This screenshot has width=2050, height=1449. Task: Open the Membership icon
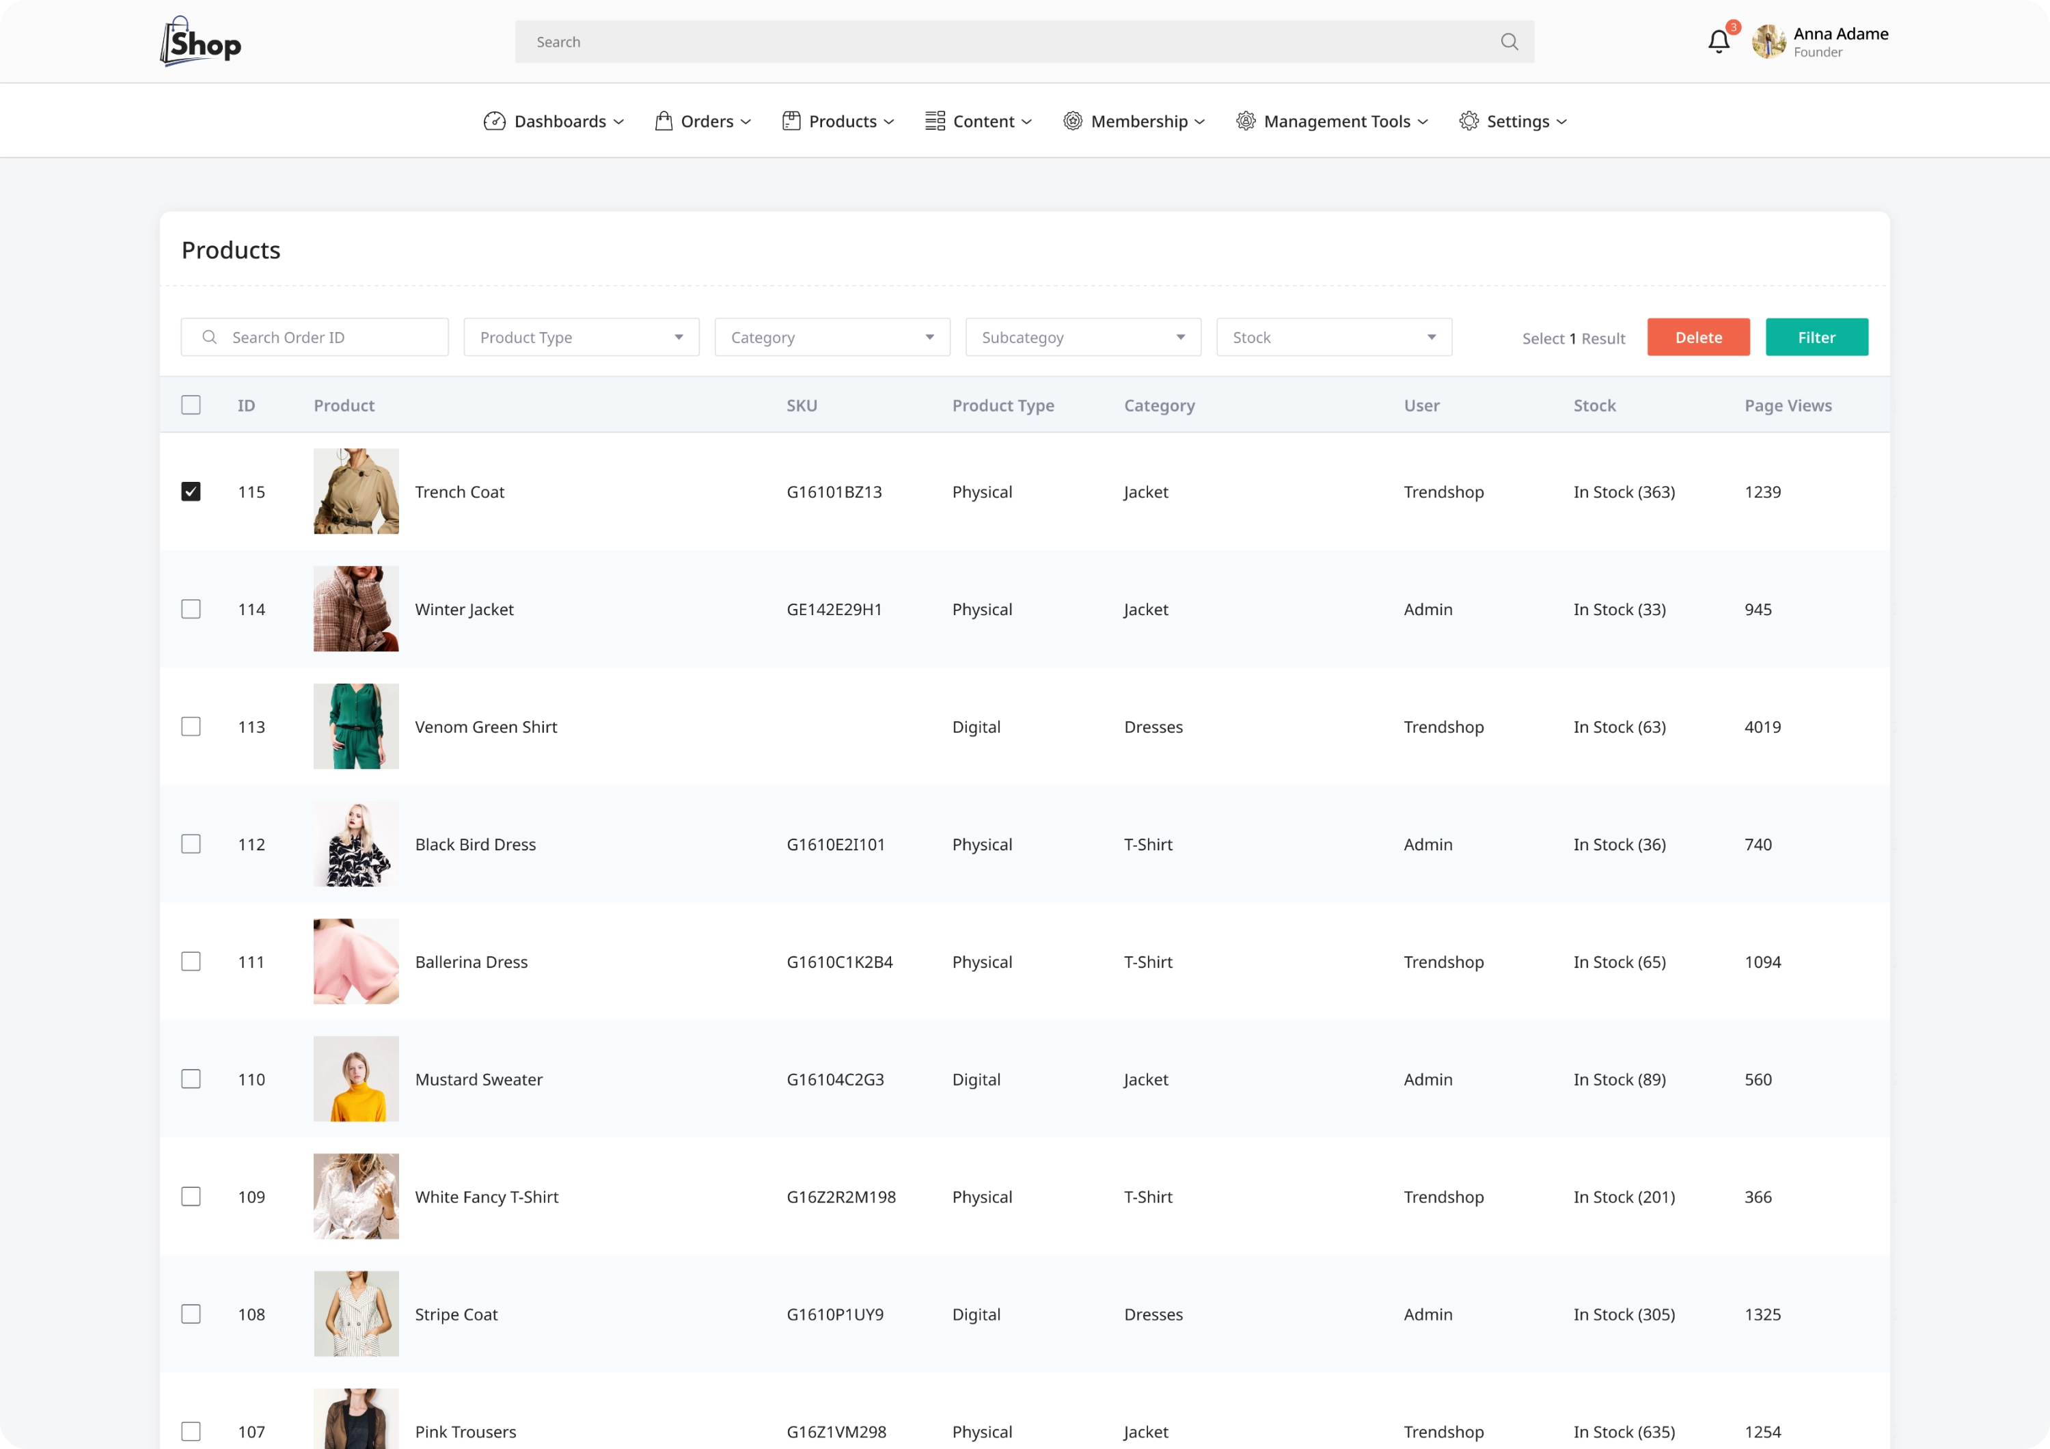coord(1072,120)
